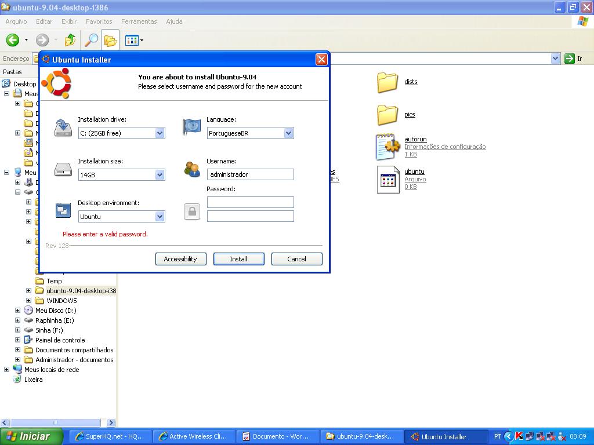Open the Installation size dropdown
This screenshot has width=594, height=445.
tap(160, 175)
